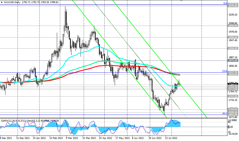Click the chart shift triangle marker at top
239x141 pixels.
181,1
